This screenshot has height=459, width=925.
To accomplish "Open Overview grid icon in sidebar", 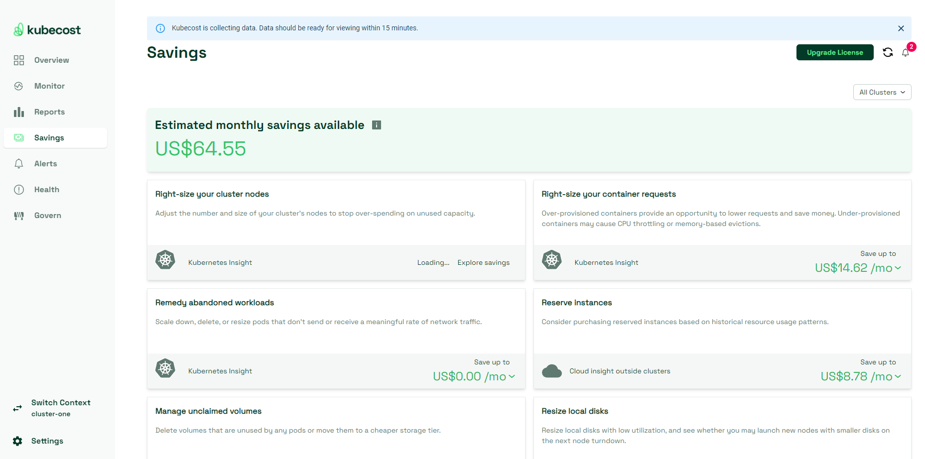I will tap(19, 60).
